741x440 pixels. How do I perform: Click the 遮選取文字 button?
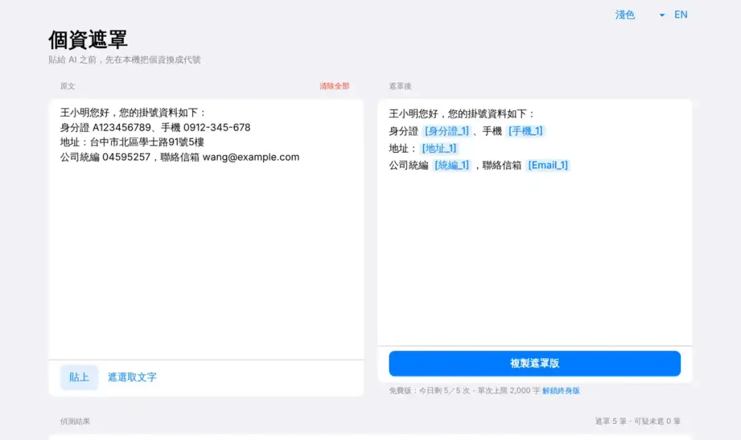(132, 377)
